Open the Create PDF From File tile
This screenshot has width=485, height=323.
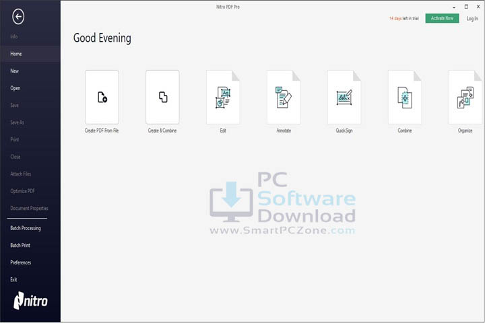tap(102, 97)
